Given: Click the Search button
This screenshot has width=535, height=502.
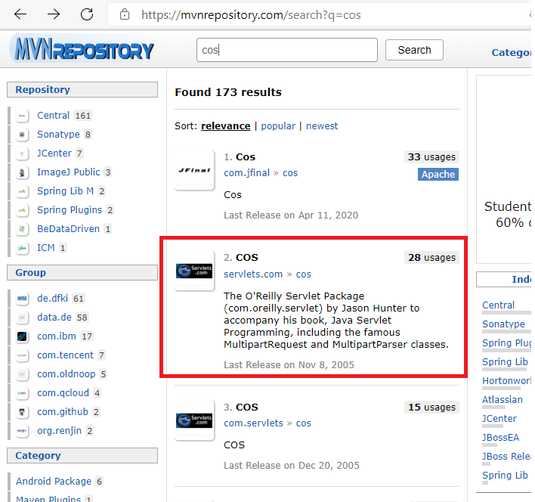Looking at the screenshot, I should tap(414, 50).
